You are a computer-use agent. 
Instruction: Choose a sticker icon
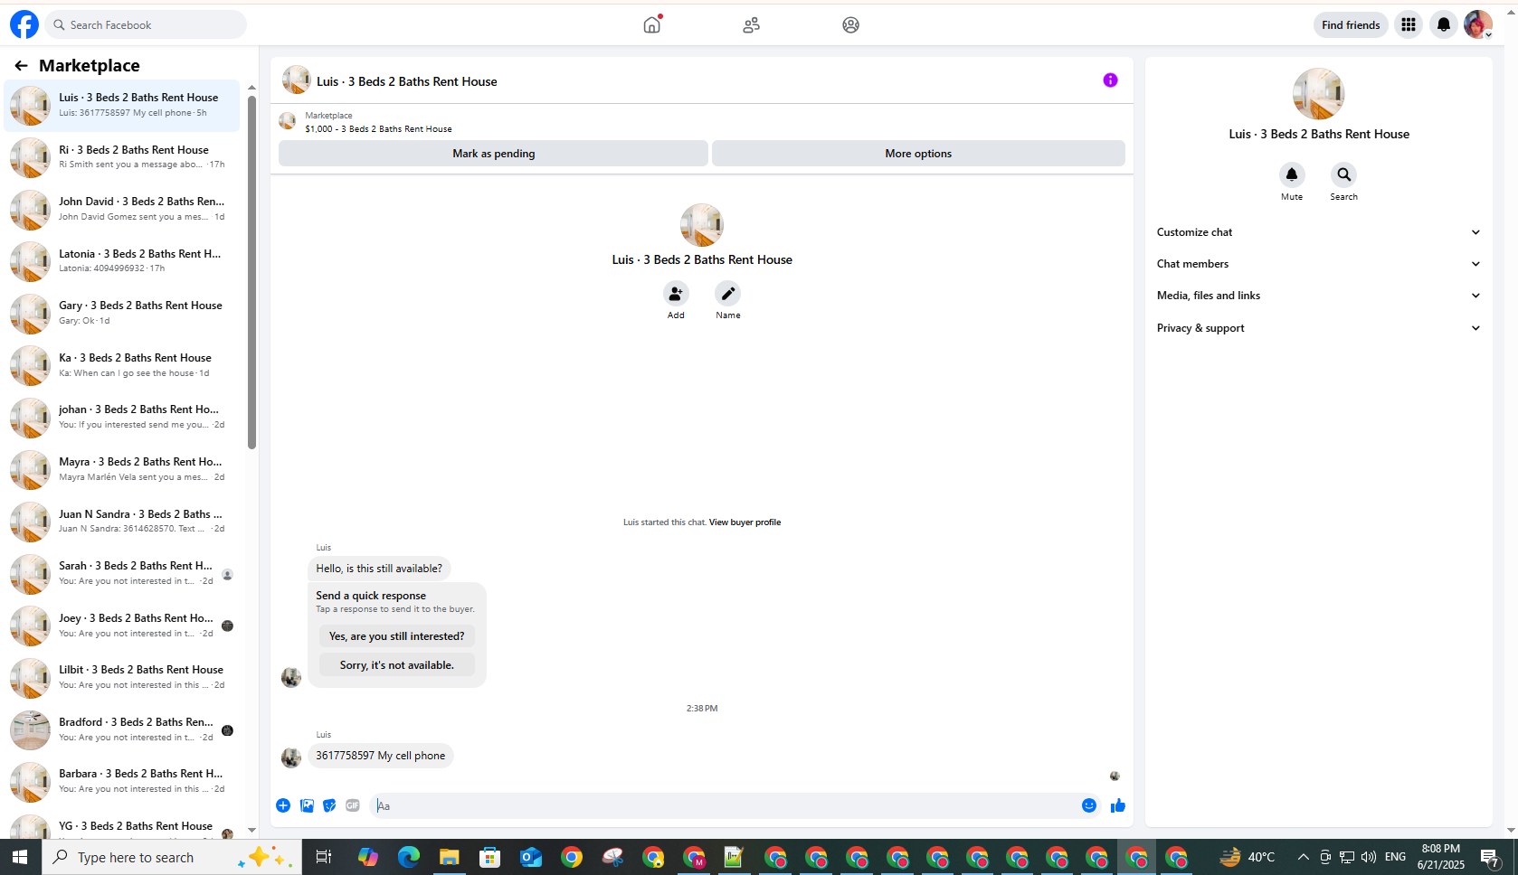[329, 805]
